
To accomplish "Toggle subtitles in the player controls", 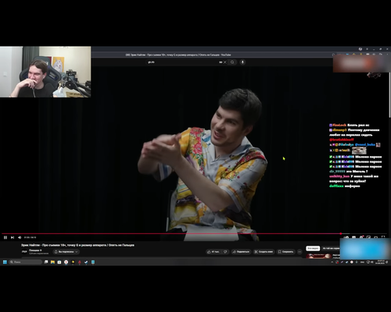I will point(353,237).
